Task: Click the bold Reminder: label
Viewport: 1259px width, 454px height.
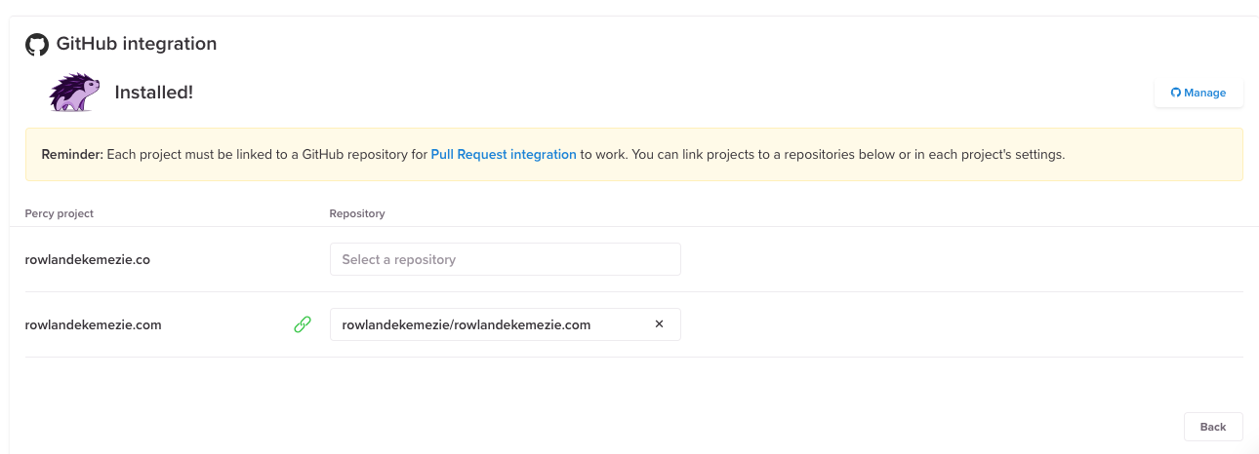Action: coord(71,154)
